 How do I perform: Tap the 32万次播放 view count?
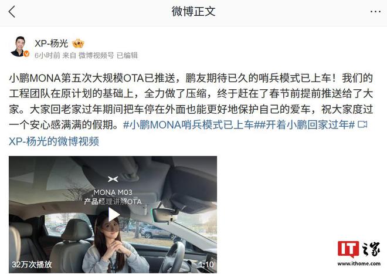tap(32, 265)
